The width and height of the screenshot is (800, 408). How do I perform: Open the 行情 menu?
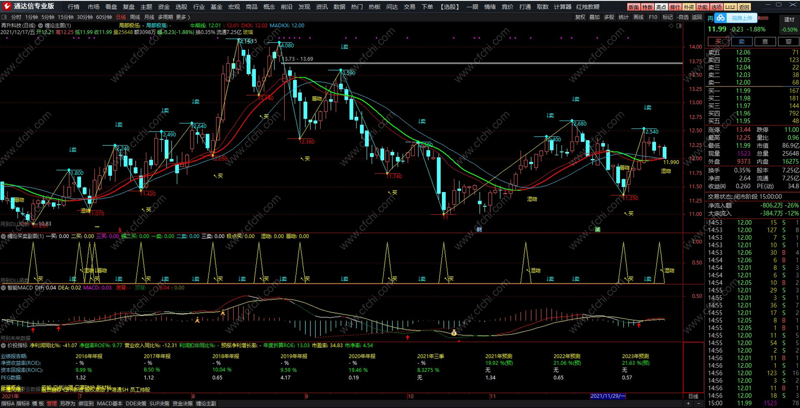pos(73,7)
